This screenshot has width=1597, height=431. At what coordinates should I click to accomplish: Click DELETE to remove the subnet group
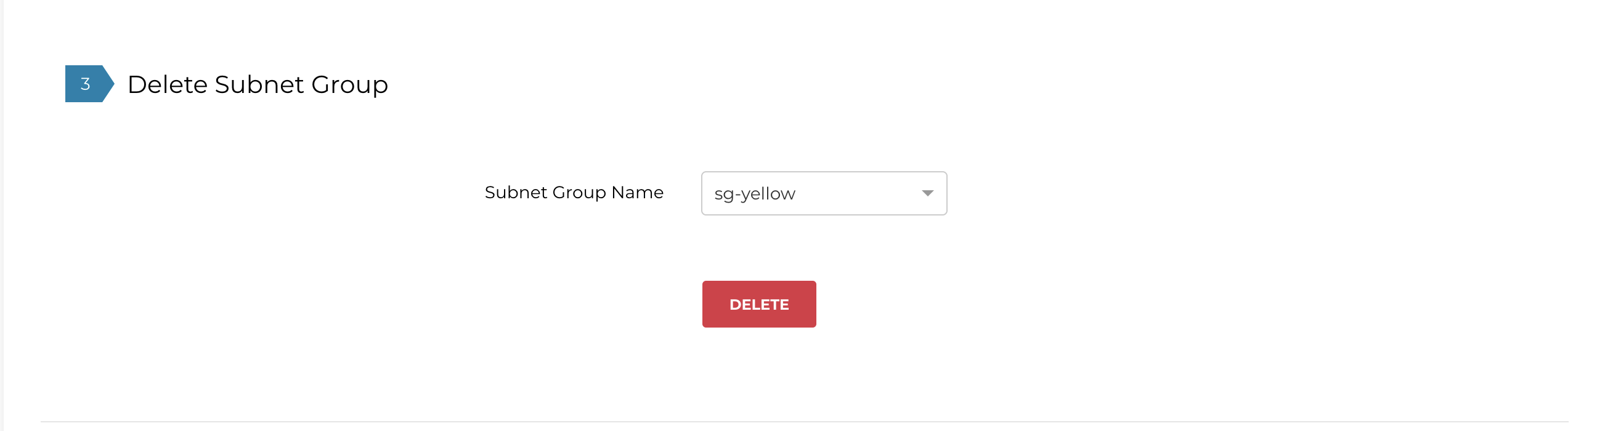pos(758,304)
